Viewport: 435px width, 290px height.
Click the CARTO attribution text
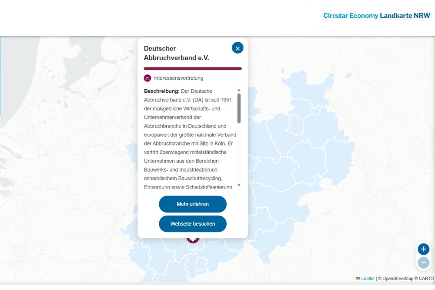tap(426, 279)
